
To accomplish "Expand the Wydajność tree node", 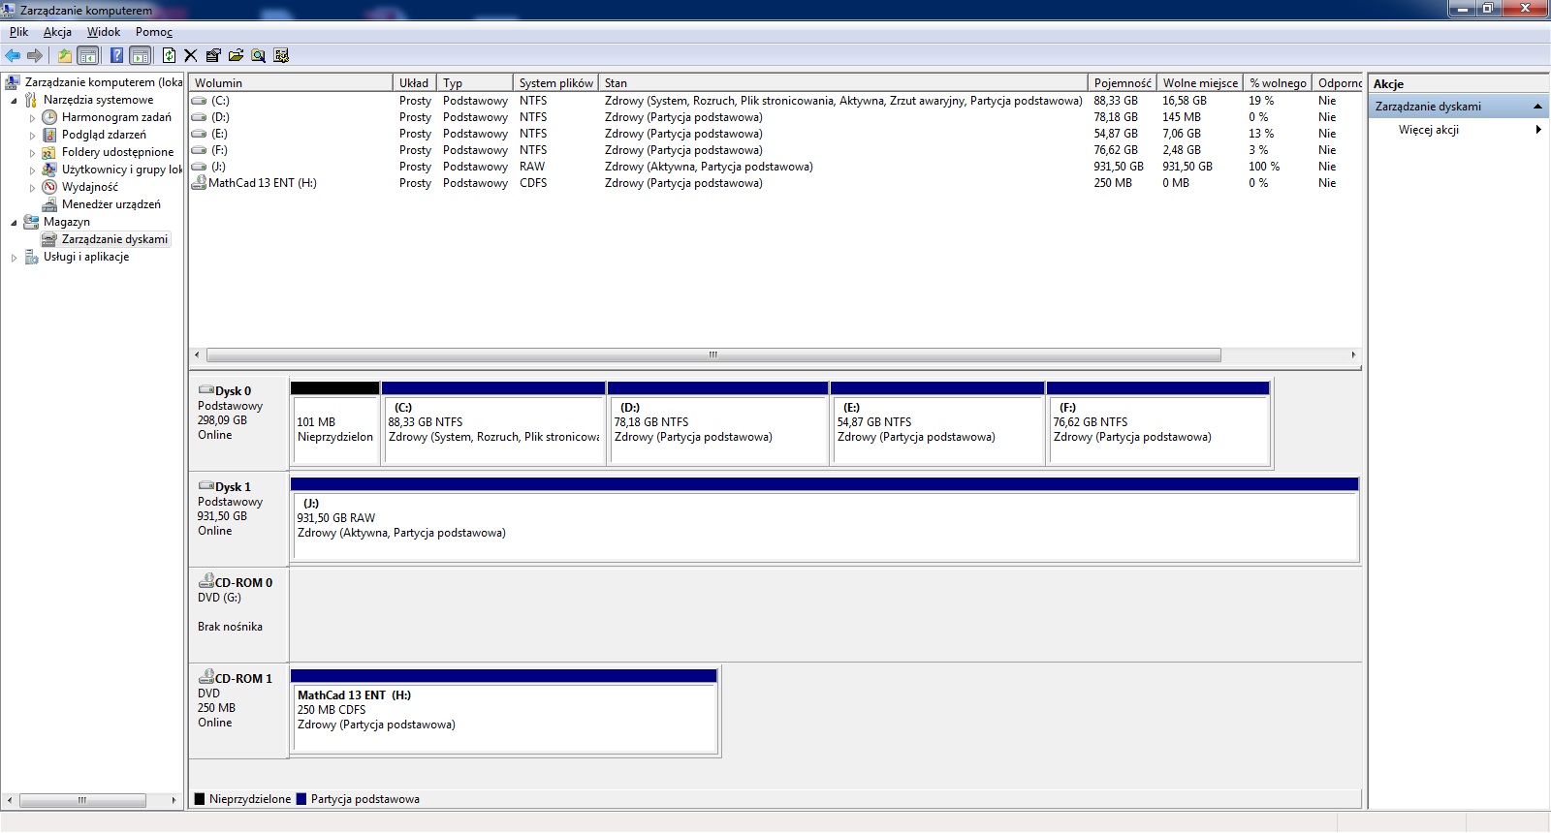I will click(x=32, y=187).
